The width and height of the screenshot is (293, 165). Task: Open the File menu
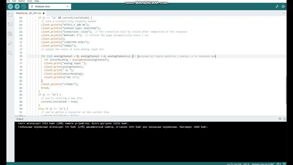pos(8,1)
